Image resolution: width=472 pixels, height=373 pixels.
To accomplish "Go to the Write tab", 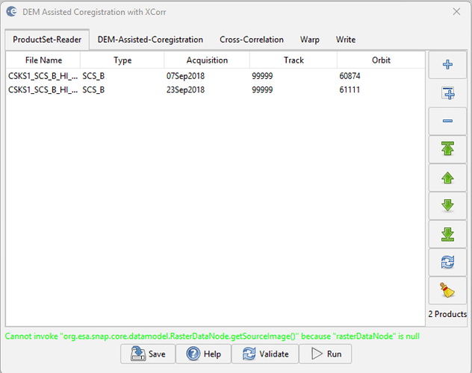I will click(345, 40).
